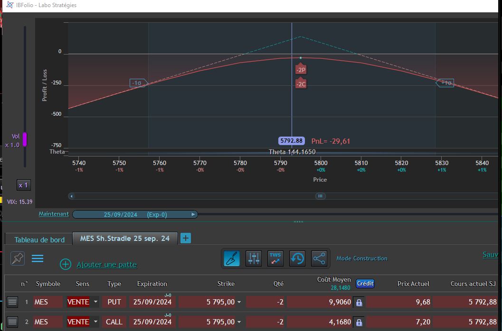
Task: Open the strike dropdown on CALL leg
Action: click(239, 322)
